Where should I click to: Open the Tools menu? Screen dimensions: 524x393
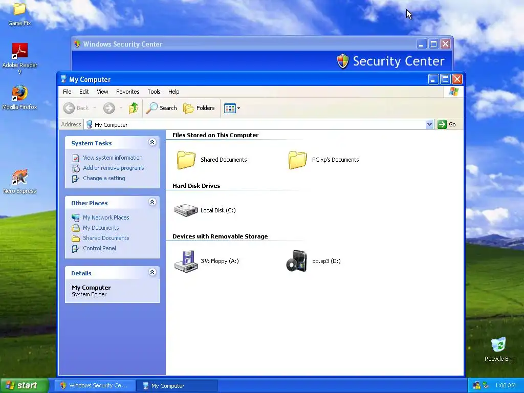[154, 92]
